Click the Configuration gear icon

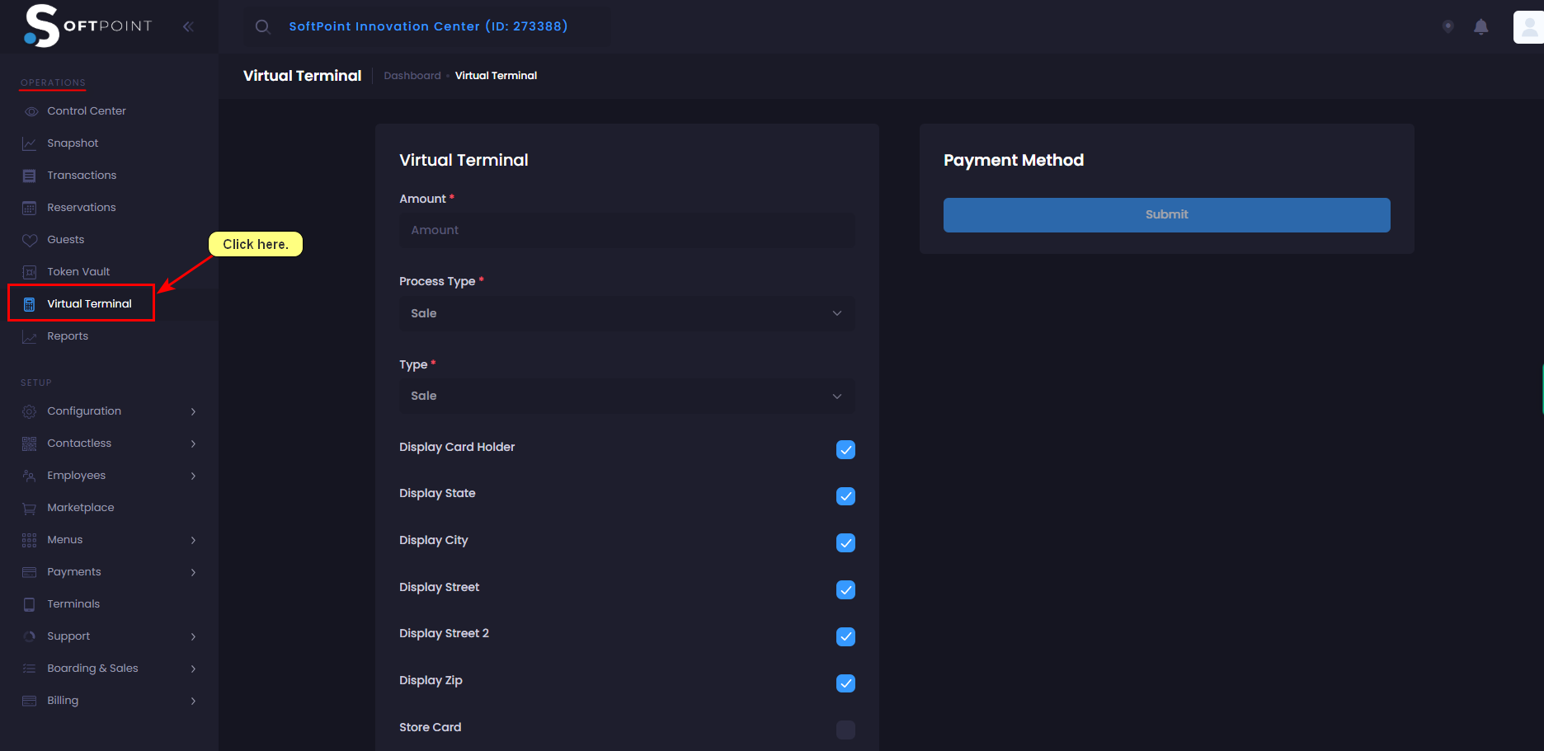tap(30, 411)
